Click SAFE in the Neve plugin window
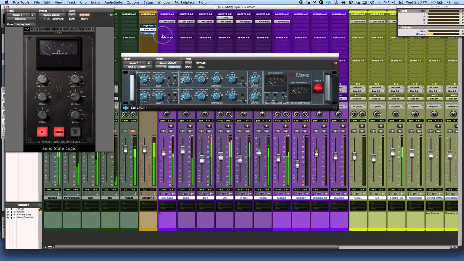 (188, 67)
